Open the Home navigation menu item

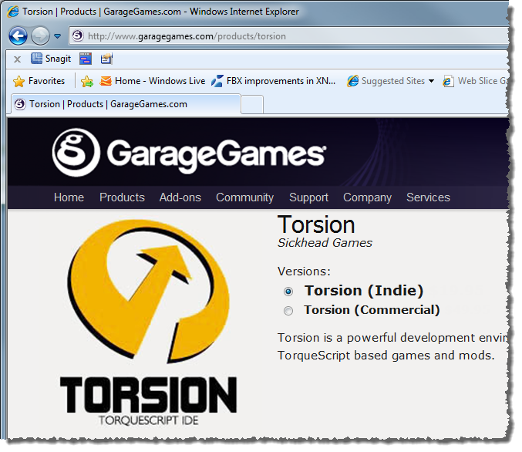69,197
